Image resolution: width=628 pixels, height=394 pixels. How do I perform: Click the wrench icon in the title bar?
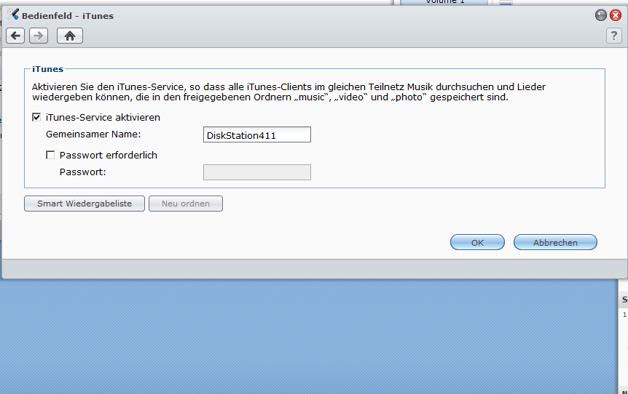click(x=13, y=15)
